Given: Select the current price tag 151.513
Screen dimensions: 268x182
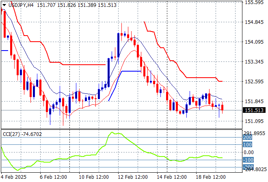Looking at the screenshot, I should (x=254, y=110).
